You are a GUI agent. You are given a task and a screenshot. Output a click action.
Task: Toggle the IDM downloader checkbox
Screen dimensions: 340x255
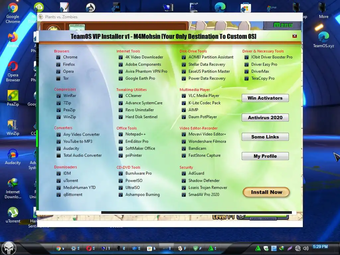click(58, 173)
